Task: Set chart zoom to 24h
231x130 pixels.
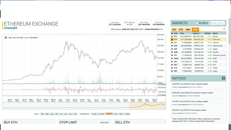Action: pyautogui.click(x=47, y=114)
